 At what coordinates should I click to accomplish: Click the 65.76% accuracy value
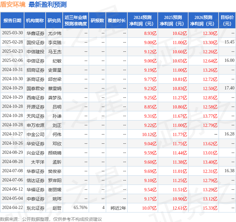click(80, 207)
